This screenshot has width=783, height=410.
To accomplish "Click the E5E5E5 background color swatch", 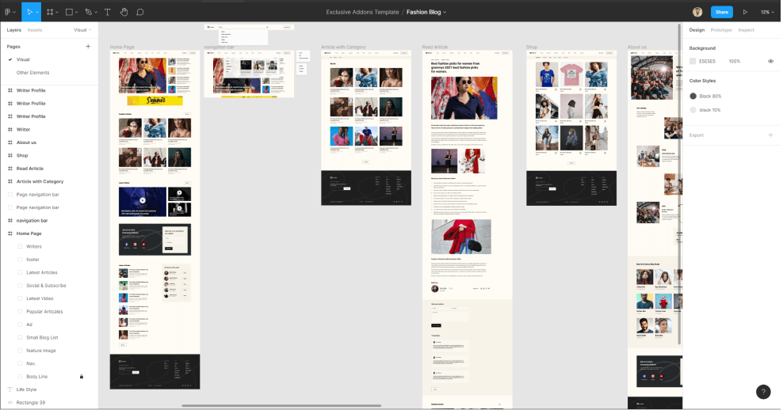I will [693, 62].
